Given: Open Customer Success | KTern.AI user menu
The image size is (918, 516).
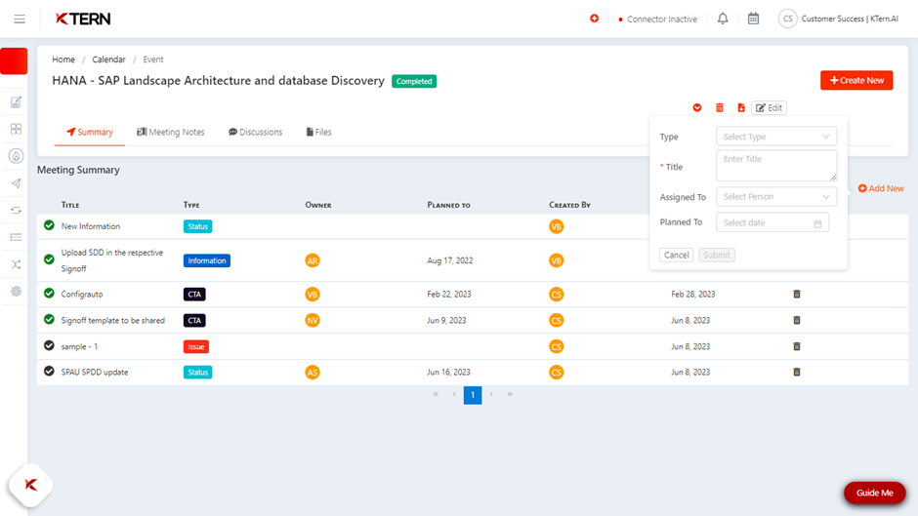Looking at the screenshot, I should click(x=850, y=19).
